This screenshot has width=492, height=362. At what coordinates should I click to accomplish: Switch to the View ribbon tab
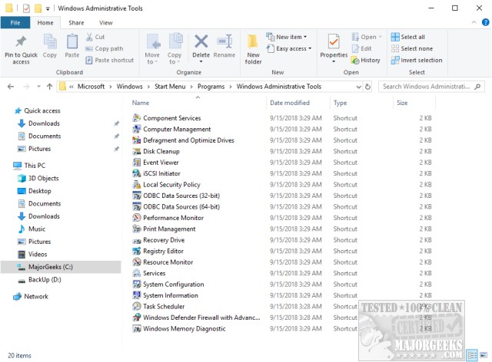pyautogui.click(x=106, y=22)
